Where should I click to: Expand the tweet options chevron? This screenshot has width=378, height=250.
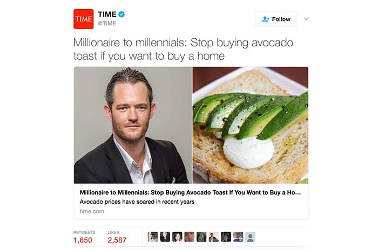(306, 19)
